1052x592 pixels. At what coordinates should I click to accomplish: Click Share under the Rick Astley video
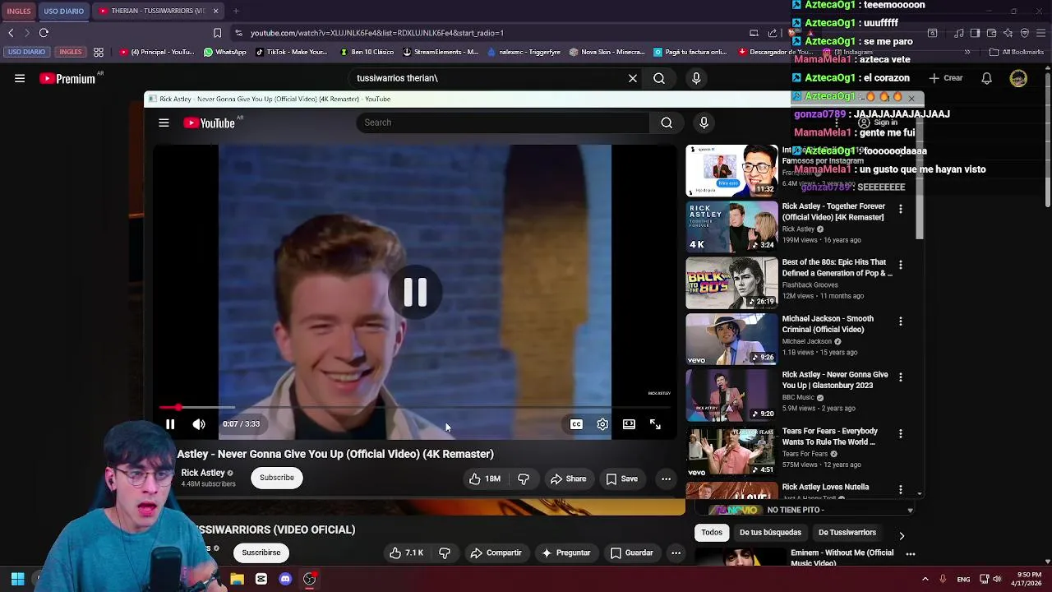[x=568, y=479]
